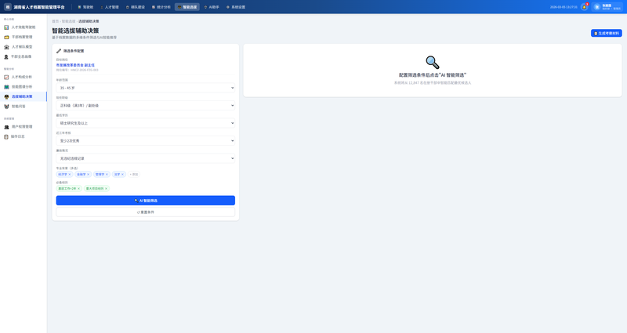
Task: Open 技能图谱分析 in the sidebar
Action: (24, 87)
